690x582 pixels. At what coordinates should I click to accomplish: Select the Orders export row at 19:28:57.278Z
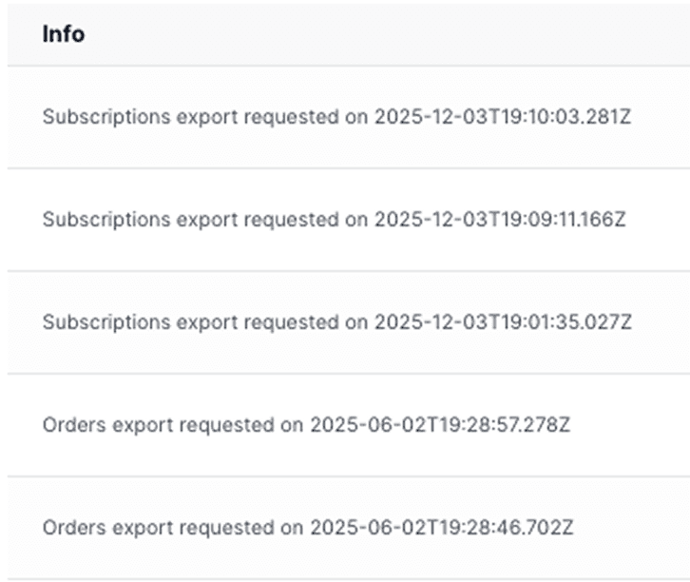point(306,425)
